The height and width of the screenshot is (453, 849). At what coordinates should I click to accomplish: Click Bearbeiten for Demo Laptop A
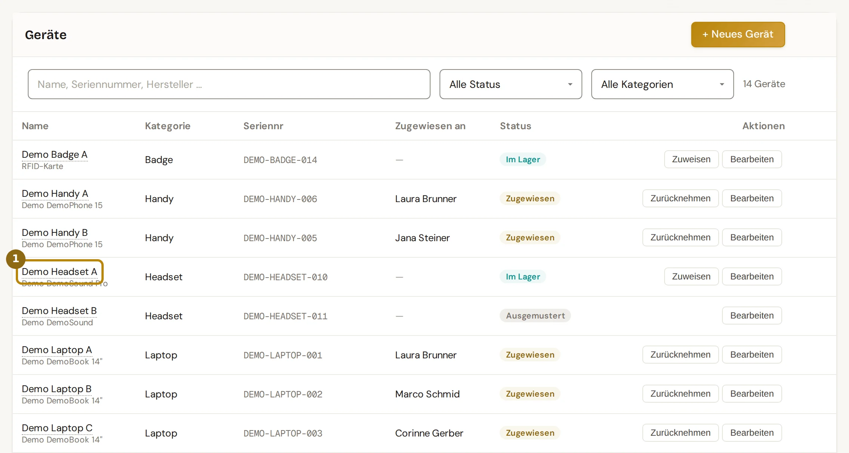click(752, 355)
